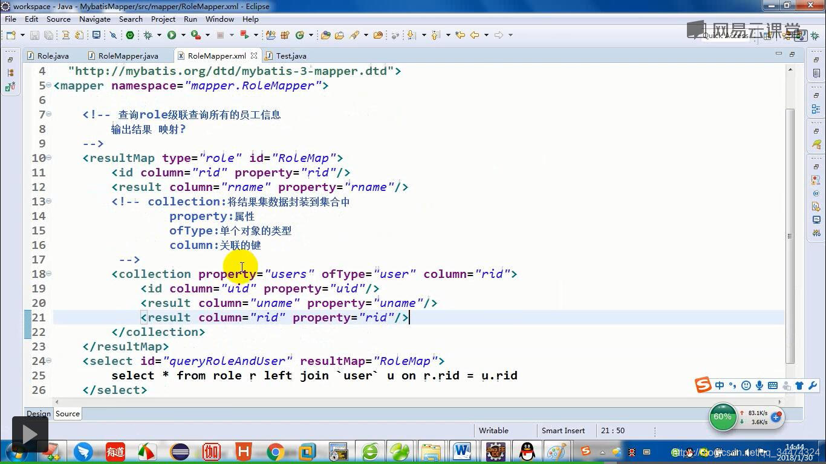
Task: Switch to the Design view tab
Action: [39, 414]
